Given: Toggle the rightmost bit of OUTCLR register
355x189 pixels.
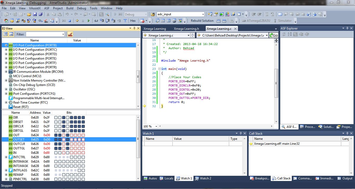Looking at the screenshot, I should coord(83,144).
